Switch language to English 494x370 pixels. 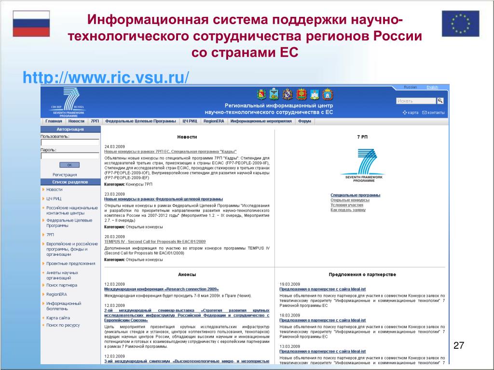pyautogui.click(x=432, y=87)
